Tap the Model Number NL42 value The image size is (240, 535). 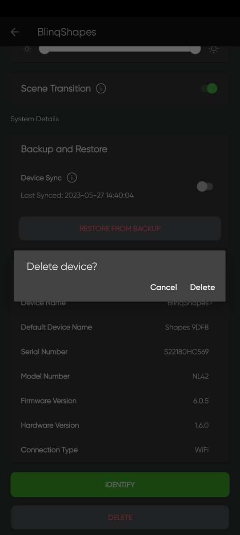click(200, 376)
